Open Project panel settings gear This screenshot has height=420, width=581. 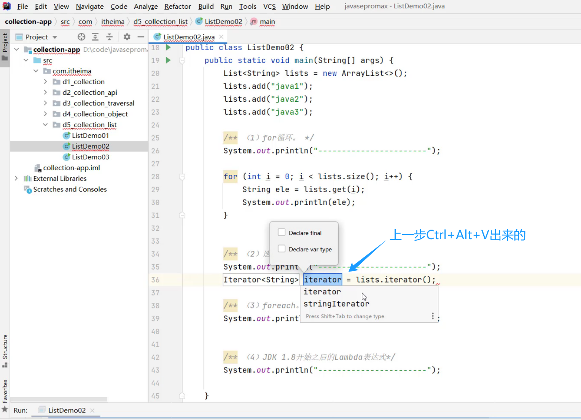[x=127, y=37]
